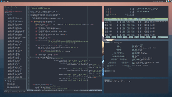Open mavproxy_terrain.py in the file tree
Screen dimensions: 172x97
click(x=15, y=73)
